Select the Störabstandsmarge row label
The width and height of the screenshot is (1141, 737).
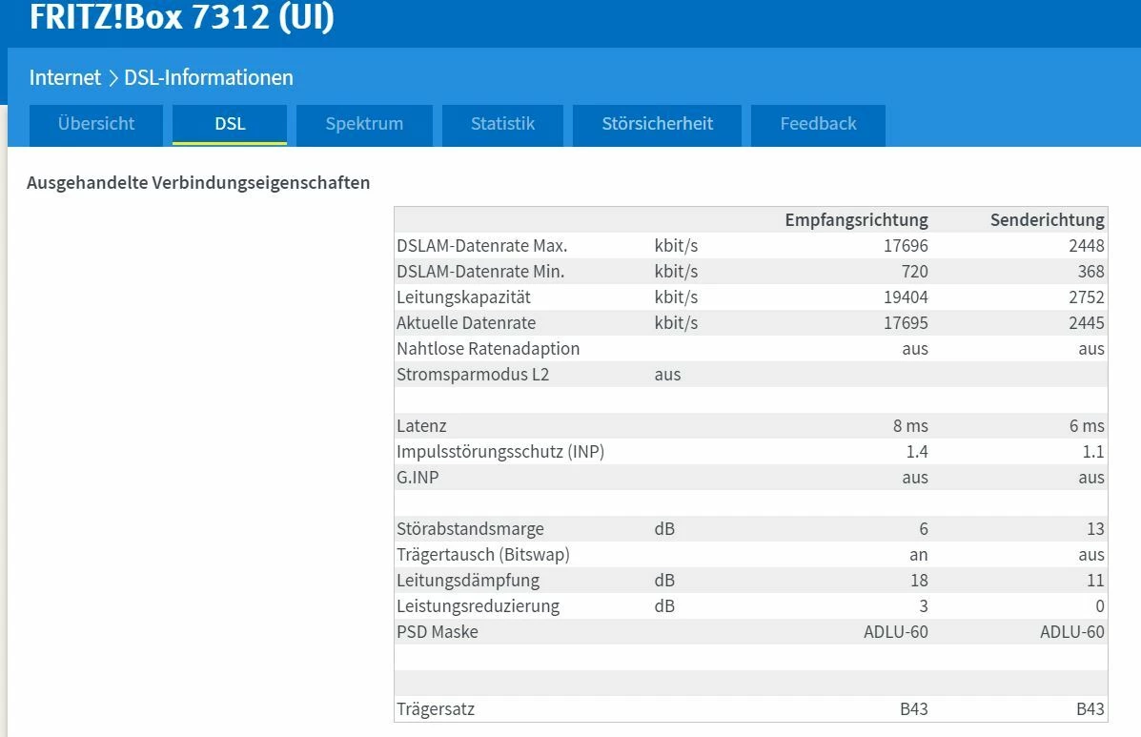pyautogui.click(x=470, y=529)
